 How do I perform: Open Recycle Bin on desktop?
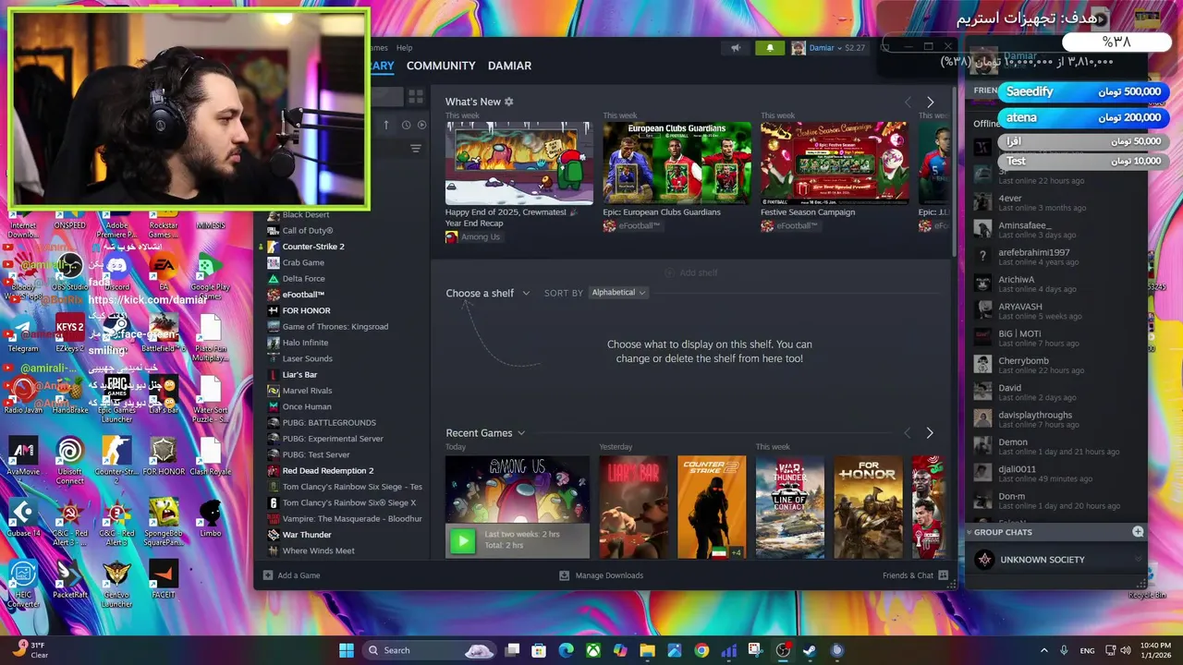click(1147, 582)
